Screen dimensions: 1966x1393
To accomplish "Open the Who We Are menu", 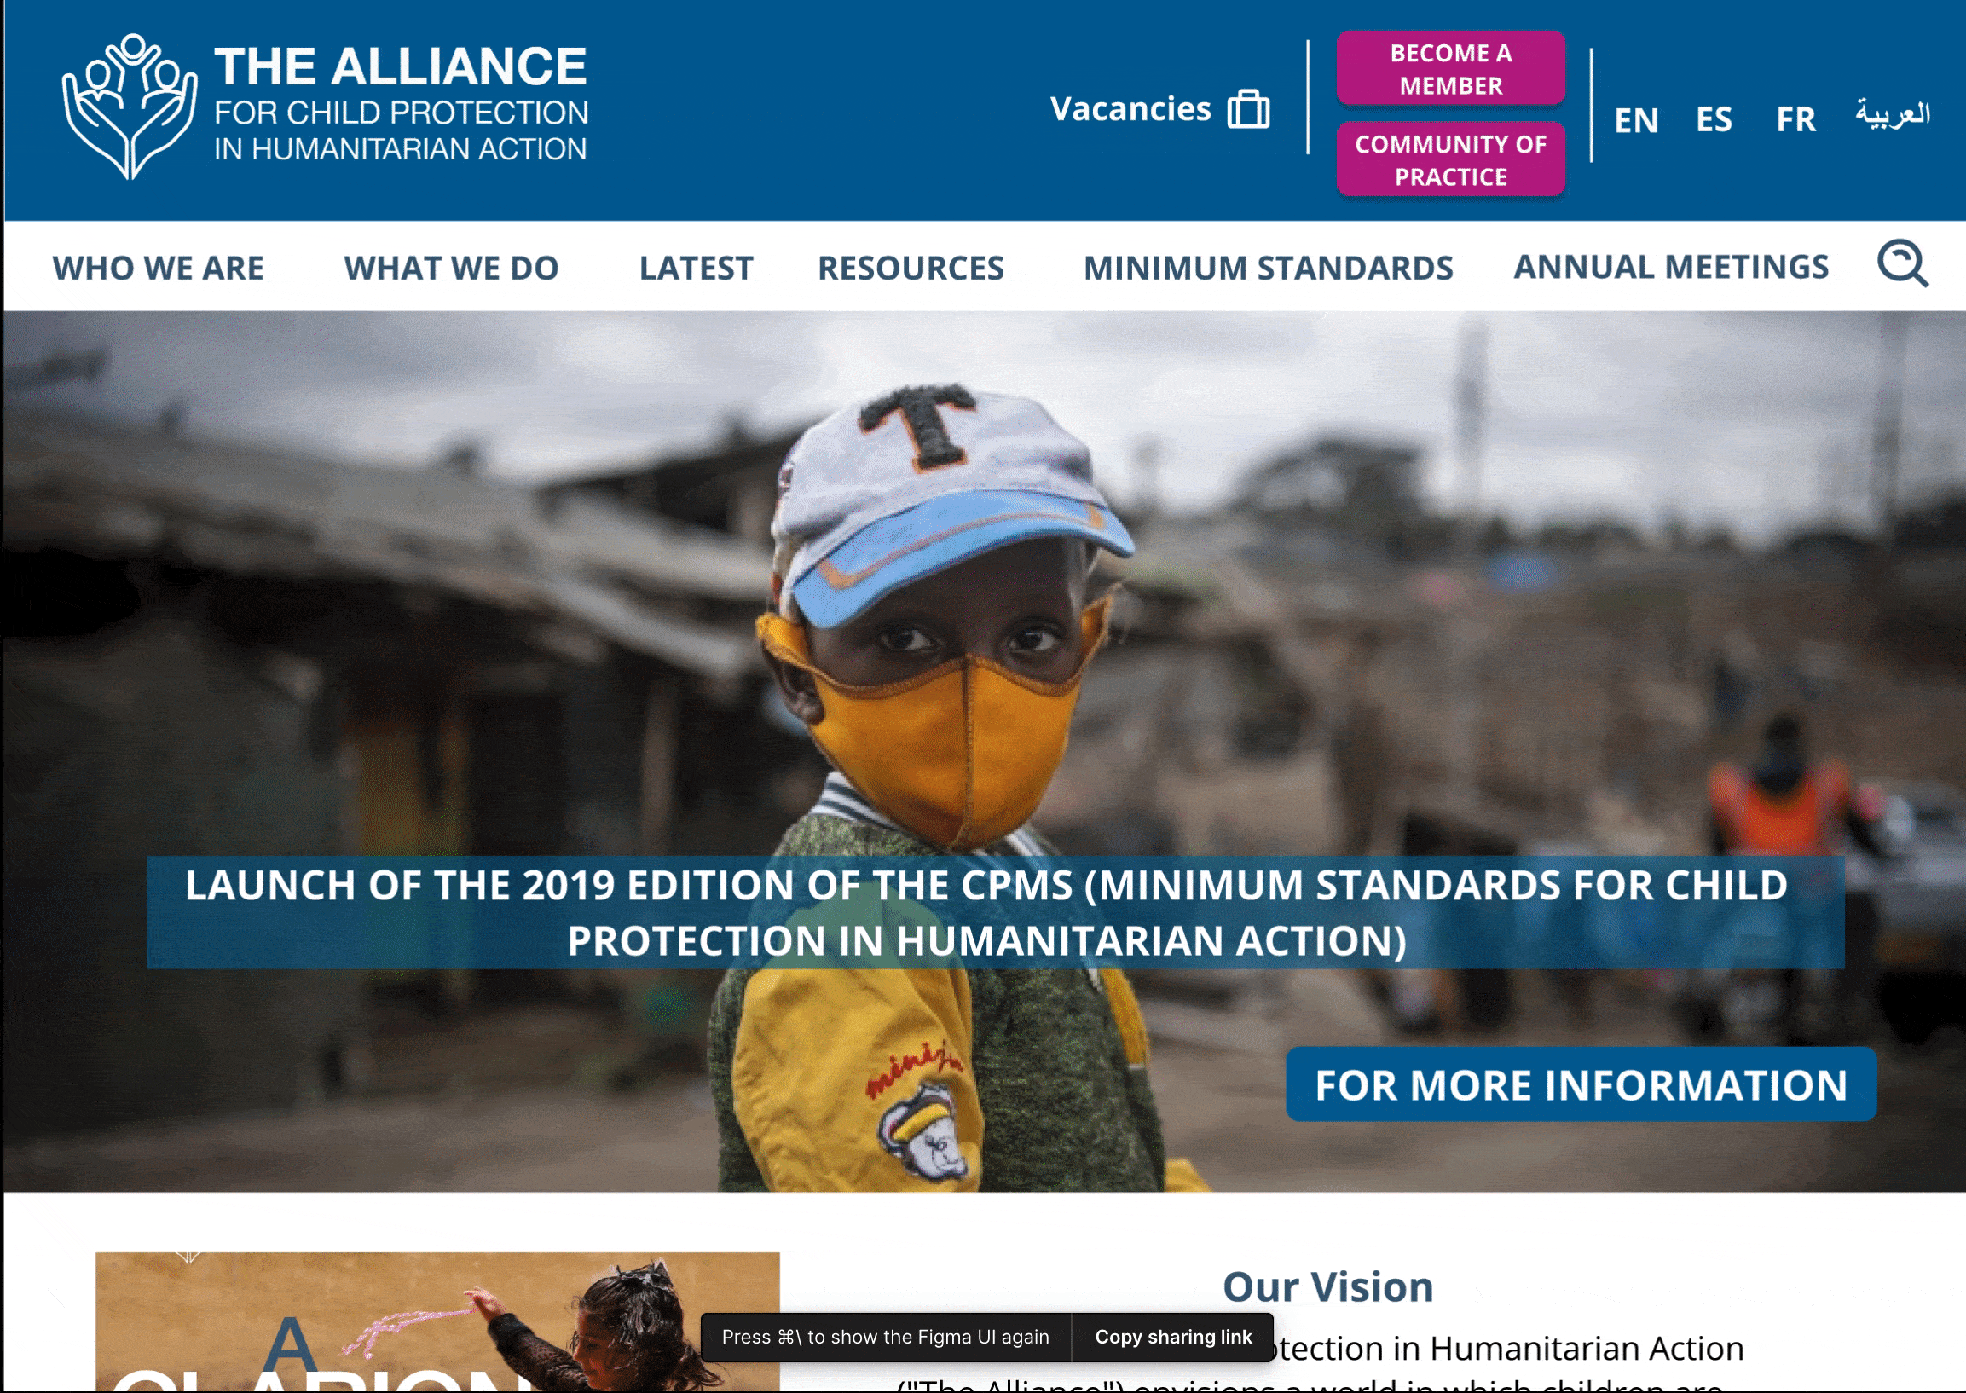I will (x=159, y=269).
